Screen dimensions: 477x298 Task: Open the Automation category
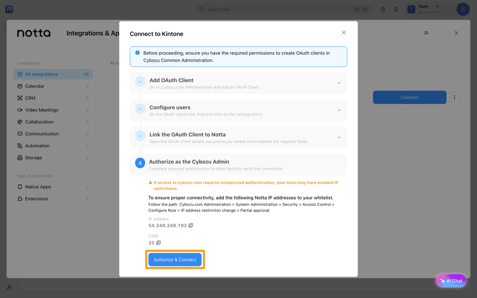[53, 146]
